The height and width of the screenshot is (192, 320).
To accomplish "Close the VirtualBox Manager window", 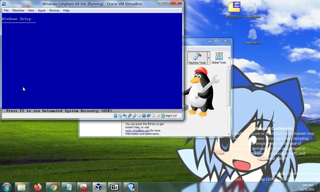I will pos(225,41).
